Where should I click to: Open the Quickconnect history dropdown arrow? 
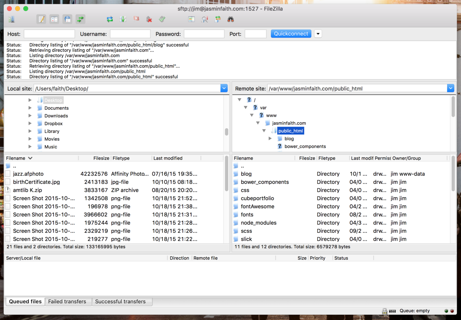318,34
